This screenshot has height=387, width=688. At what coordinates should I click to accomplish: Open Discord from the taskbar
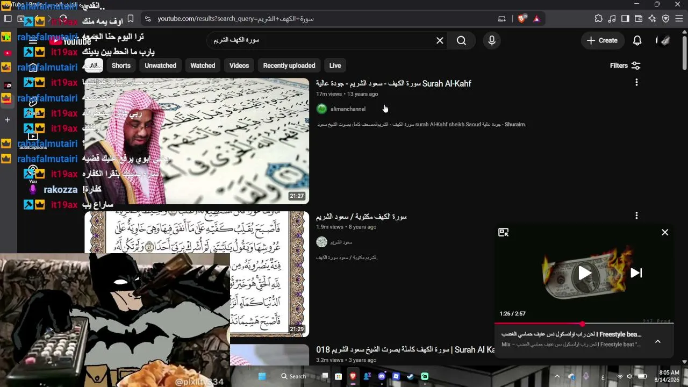[382, 376]
